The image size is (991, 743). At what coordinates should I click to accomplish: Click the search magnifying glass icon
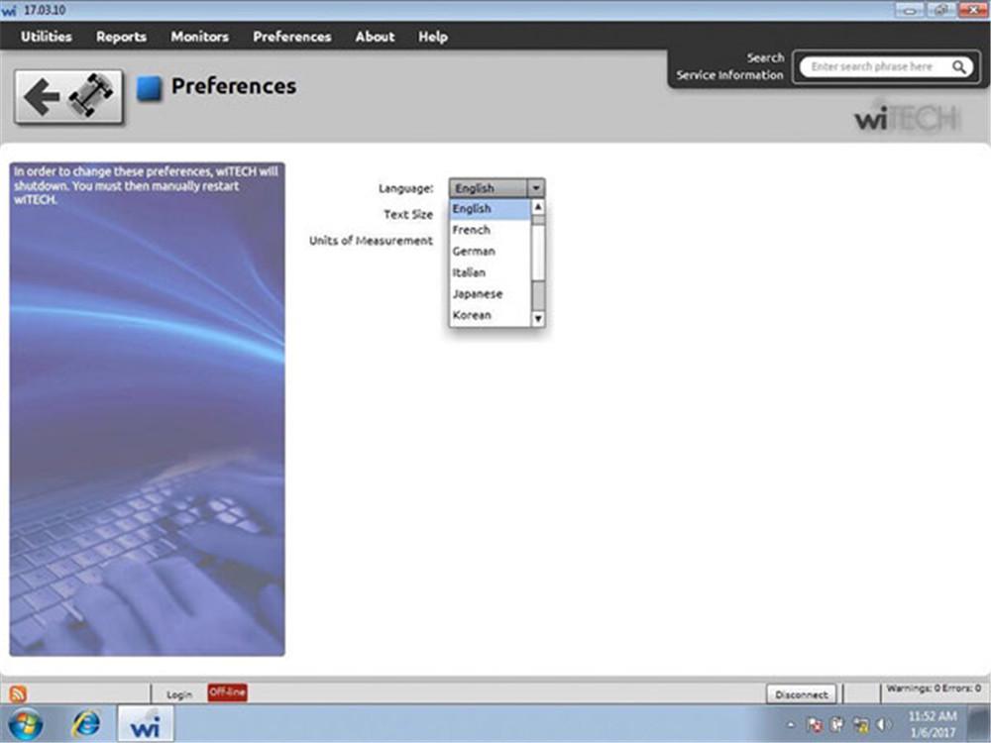click(959, 67)
